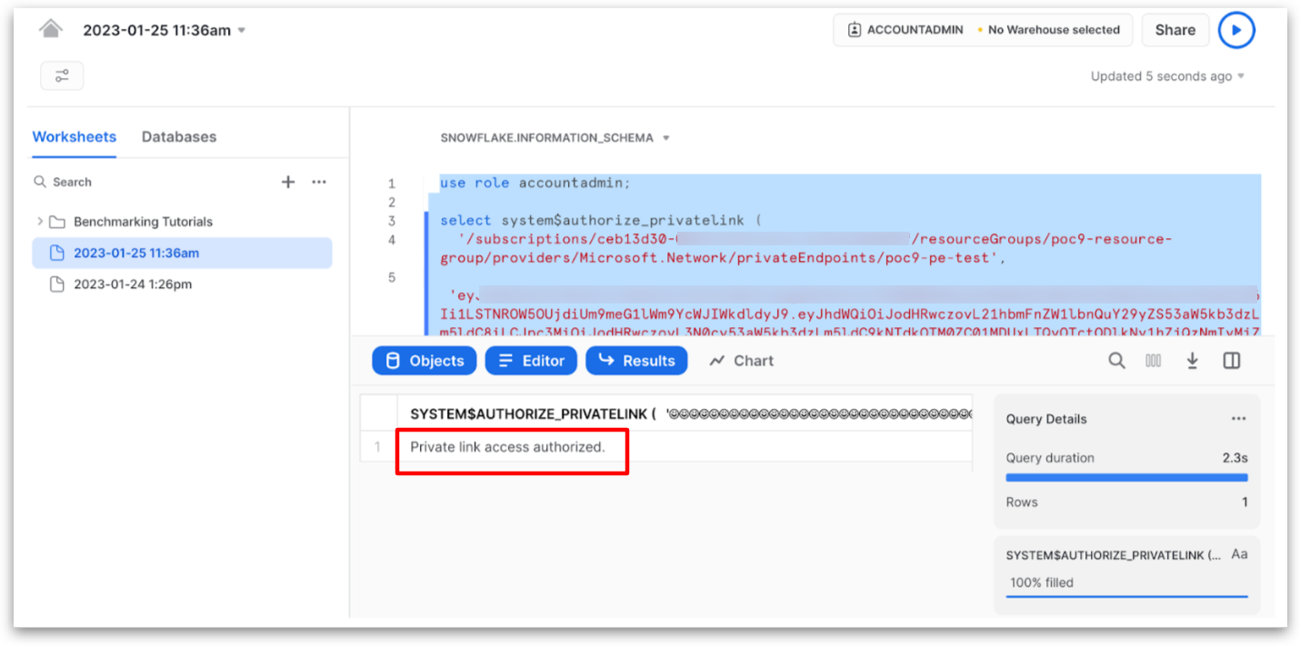Open Query Details more options menu
The height and width of the screenshot is (646, 1300).
point(1238,419)
